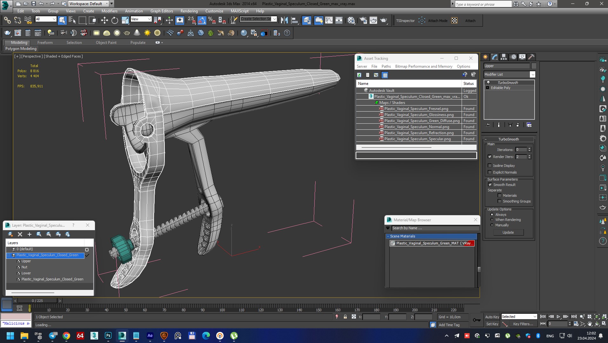Open the Utilities hammer panel tab
Screen dimensions: 608x343
531,57
